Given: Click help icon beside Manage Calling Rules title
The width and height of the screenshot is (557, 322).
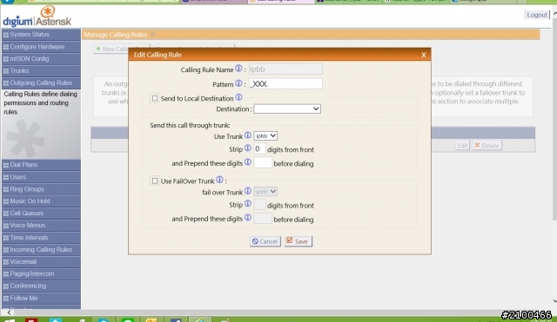Looking at the screenshot, I should 153,34.
